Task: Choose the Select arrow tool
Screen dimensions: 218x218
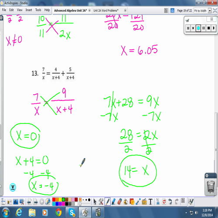Action: [95, 202]
